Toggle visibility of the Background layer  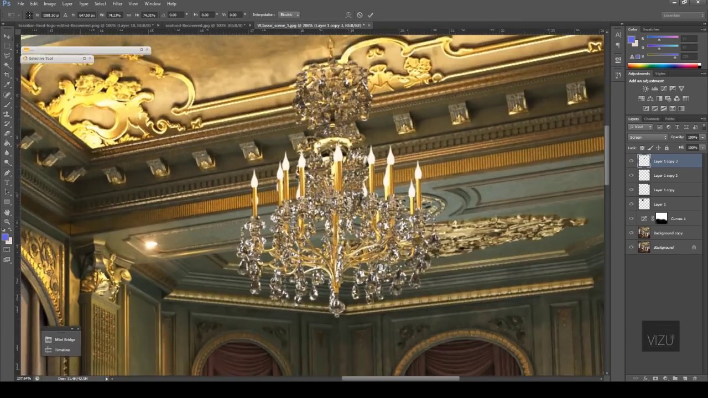pos(632,247)
